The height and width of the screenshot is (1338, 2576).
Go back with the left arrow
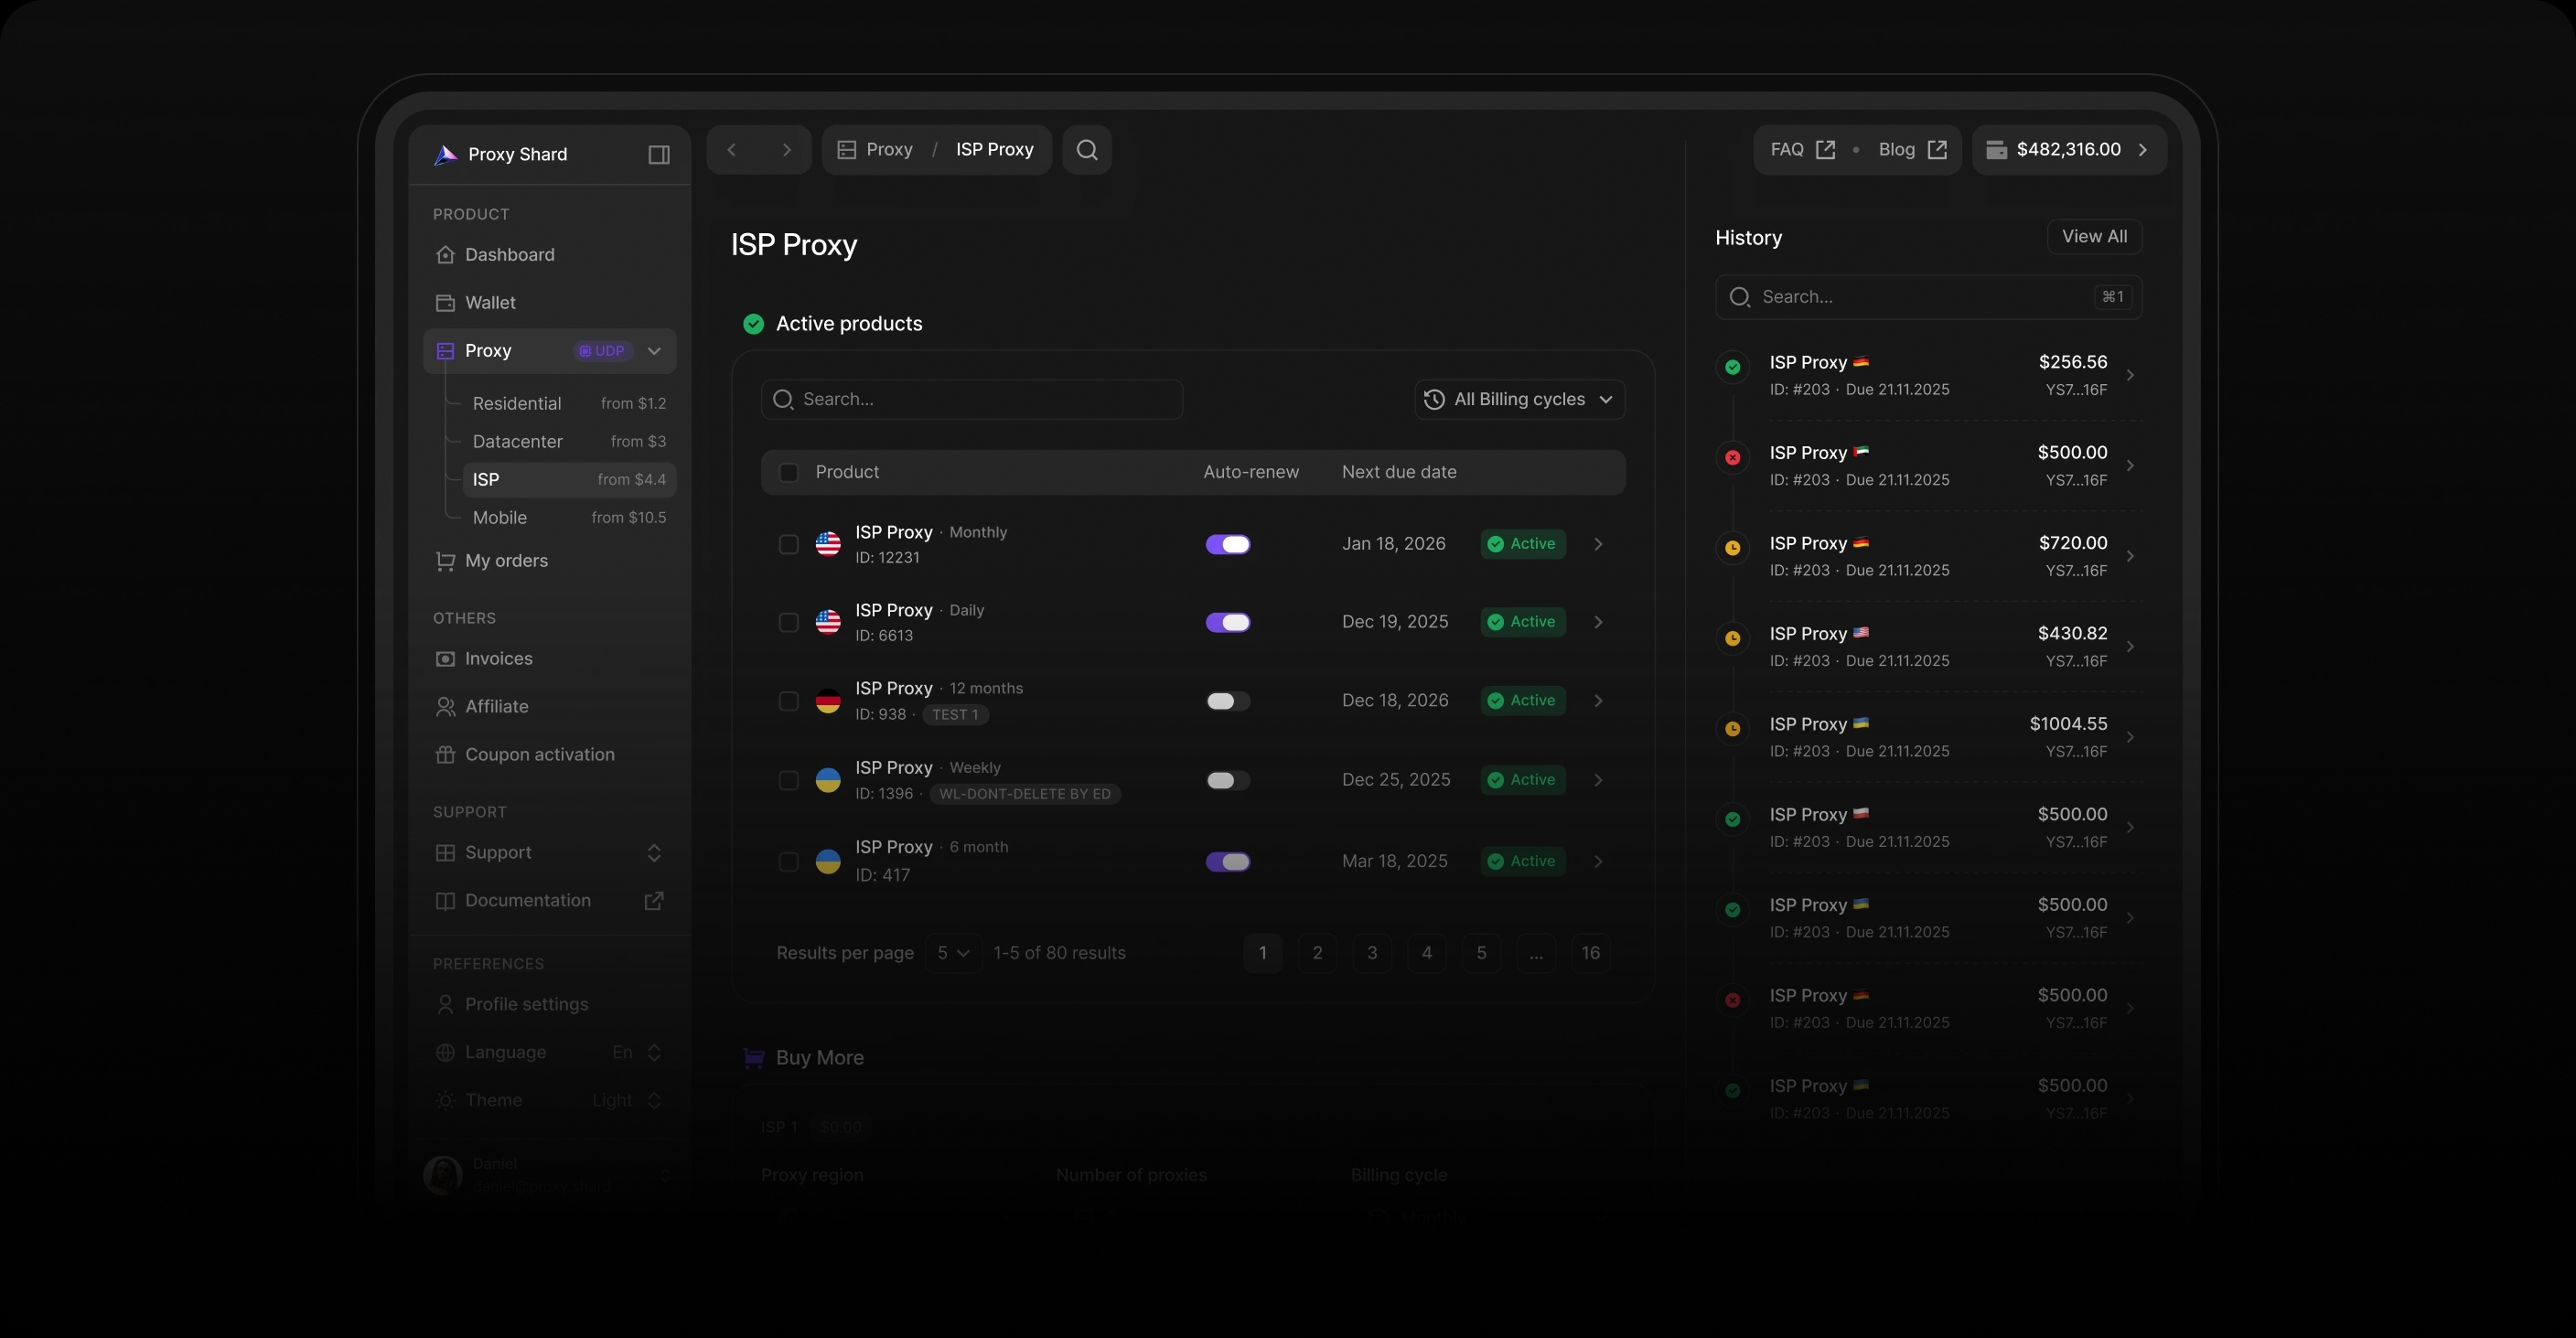[x=732, y=150]
